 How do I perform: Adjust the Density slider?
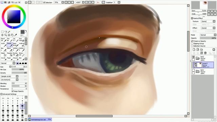(x=19, y=73)
